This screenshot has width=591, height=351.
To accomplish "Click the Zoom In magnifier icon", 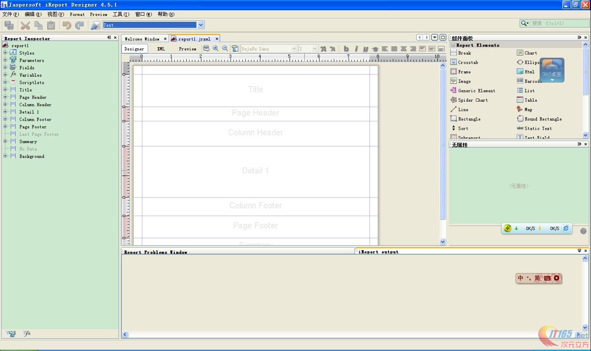I will (216, 48).
